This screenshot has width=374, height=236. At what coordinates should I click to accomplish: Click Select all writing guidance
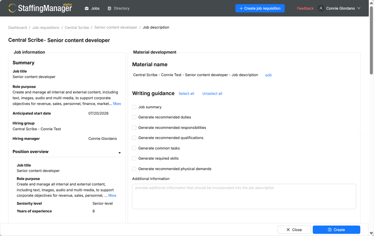tap(186, 94)
